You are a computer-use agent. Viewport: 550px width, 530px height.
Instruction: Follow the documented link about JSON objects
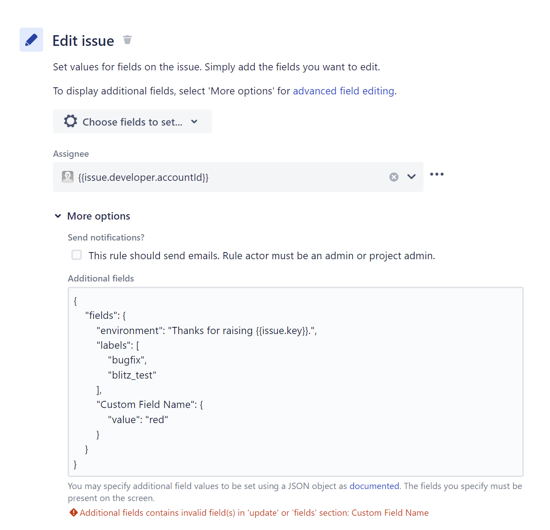click(x=374, y=486)
